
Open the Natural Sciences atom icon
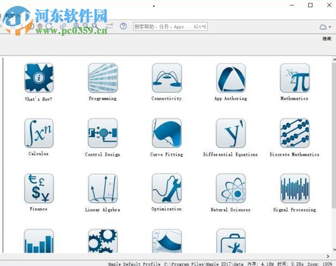(x=231, y=188)
